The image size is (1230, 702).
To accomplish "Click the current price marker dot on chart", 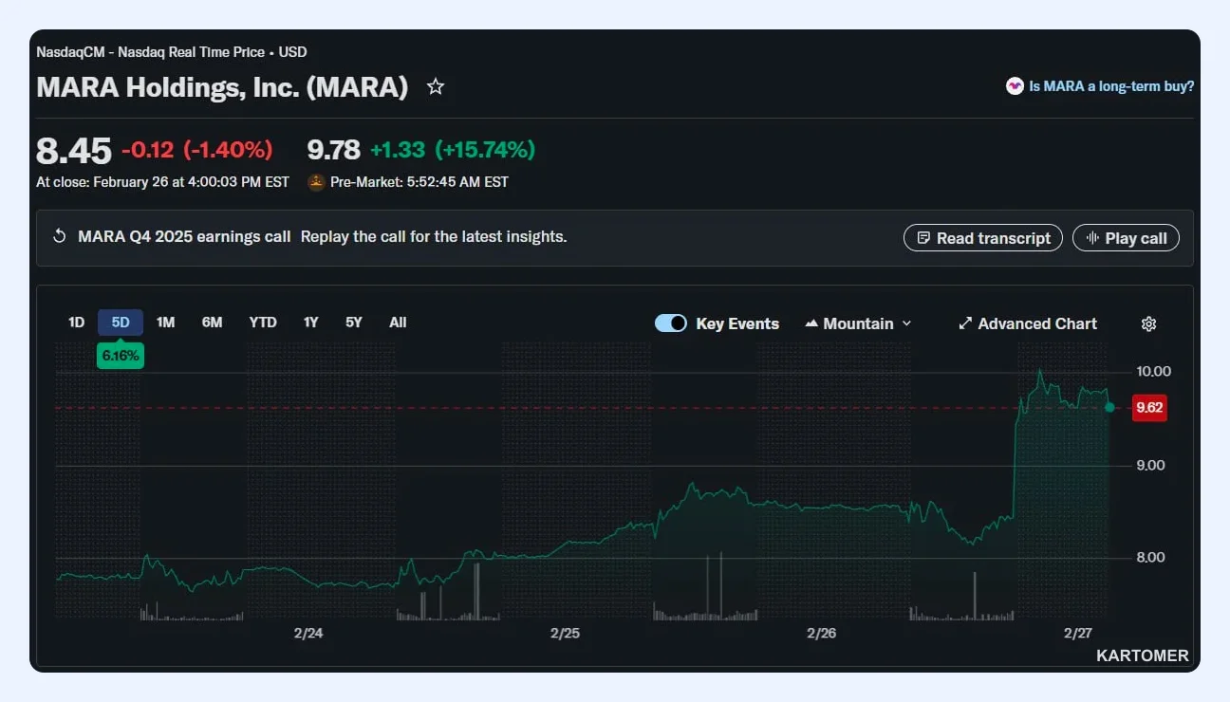I will [x=1109, y=407].
